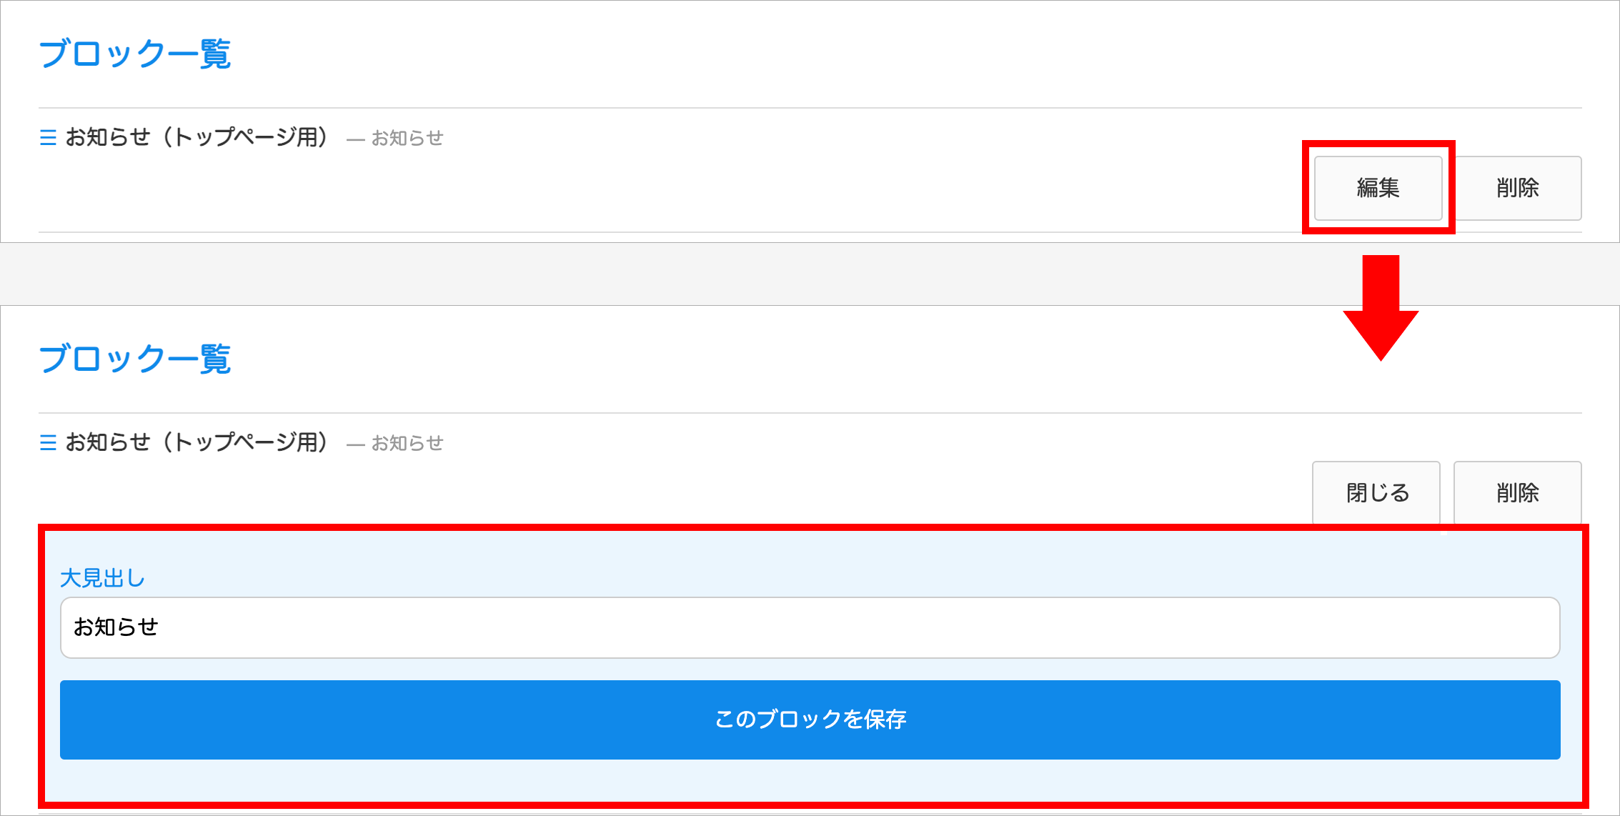
Task: Save with the このブロックを保存 button
Action: [810, 720]
